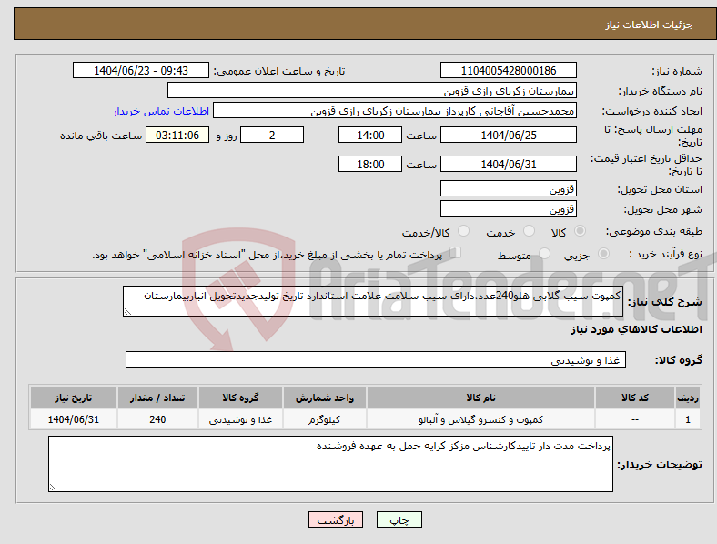Click the تعداد / مقدار column header
Viewport: 717px width, 544px height.
click(x=157, y=398)
